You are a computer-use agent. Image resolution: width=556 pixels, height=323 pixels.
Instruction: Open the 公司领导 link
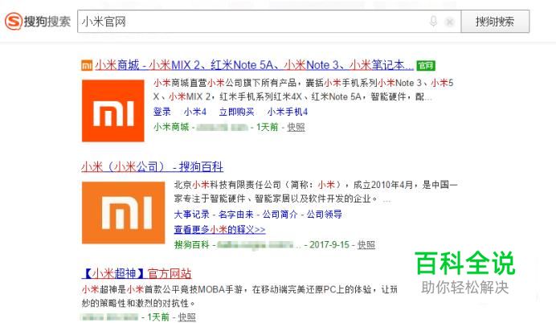tap(324, 215)
